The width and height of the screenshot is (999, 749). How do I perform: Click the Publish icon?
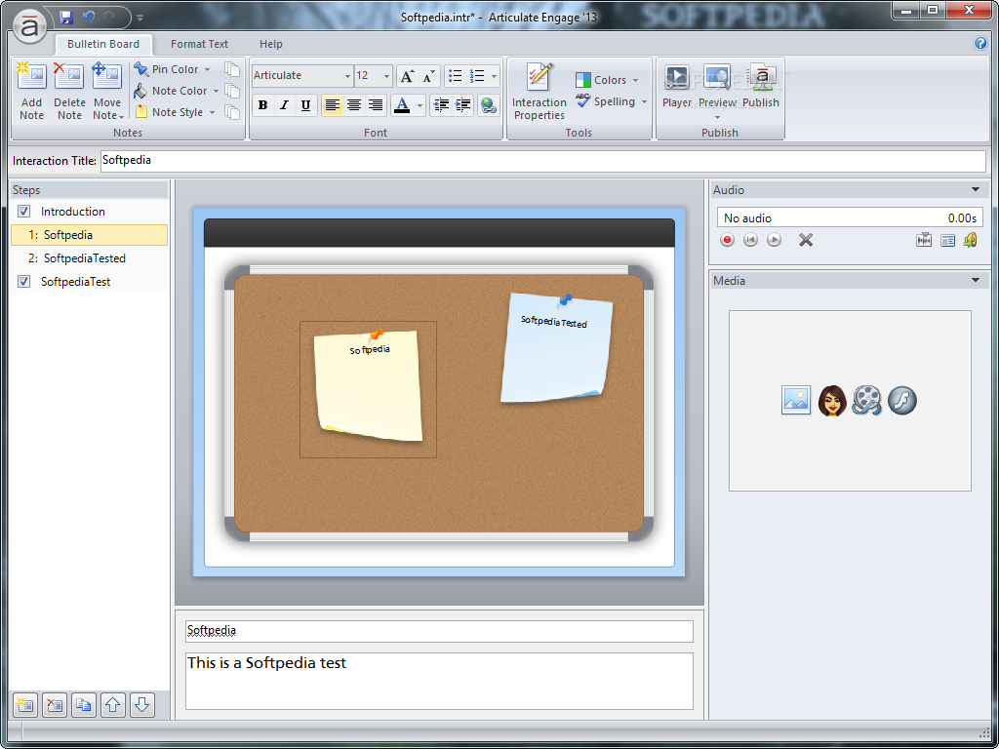click(761, 86)
